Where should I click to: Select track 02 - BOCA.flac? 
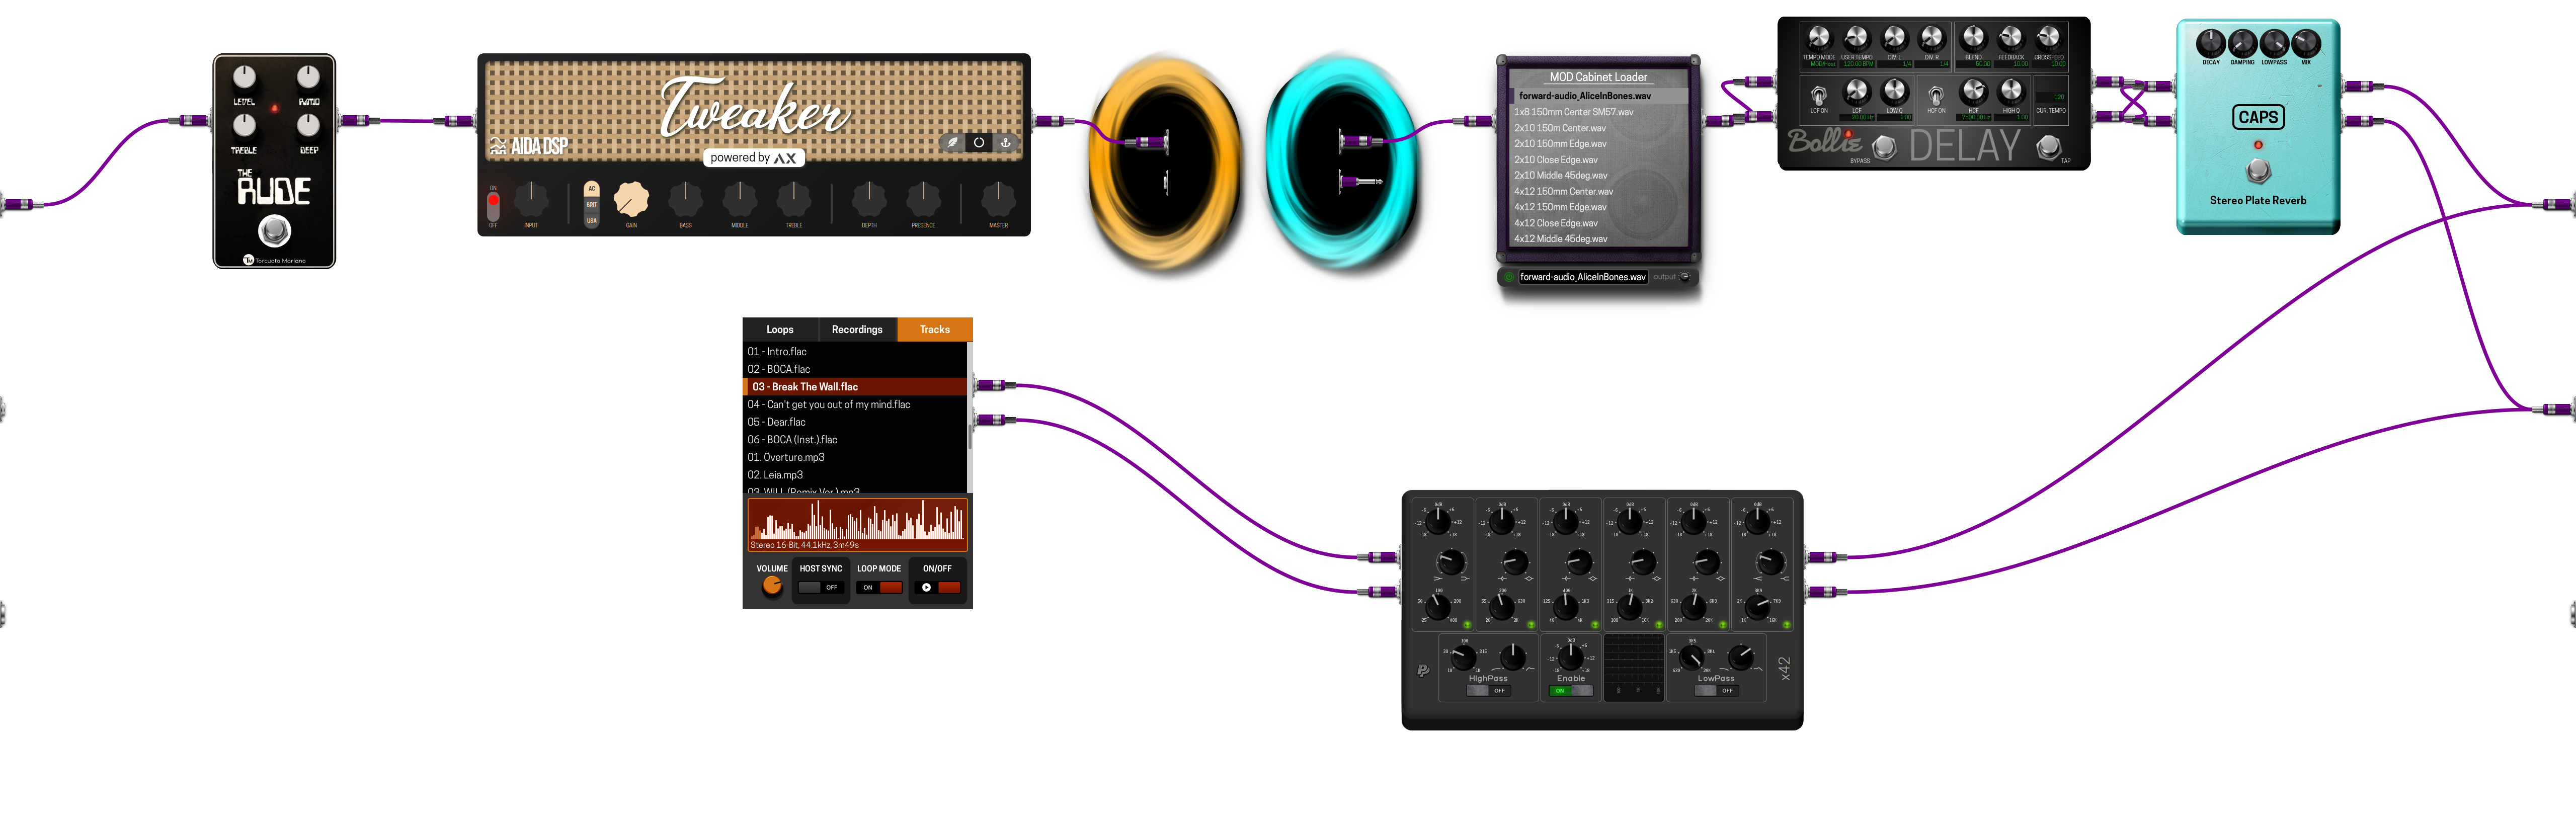click(855, 369)
